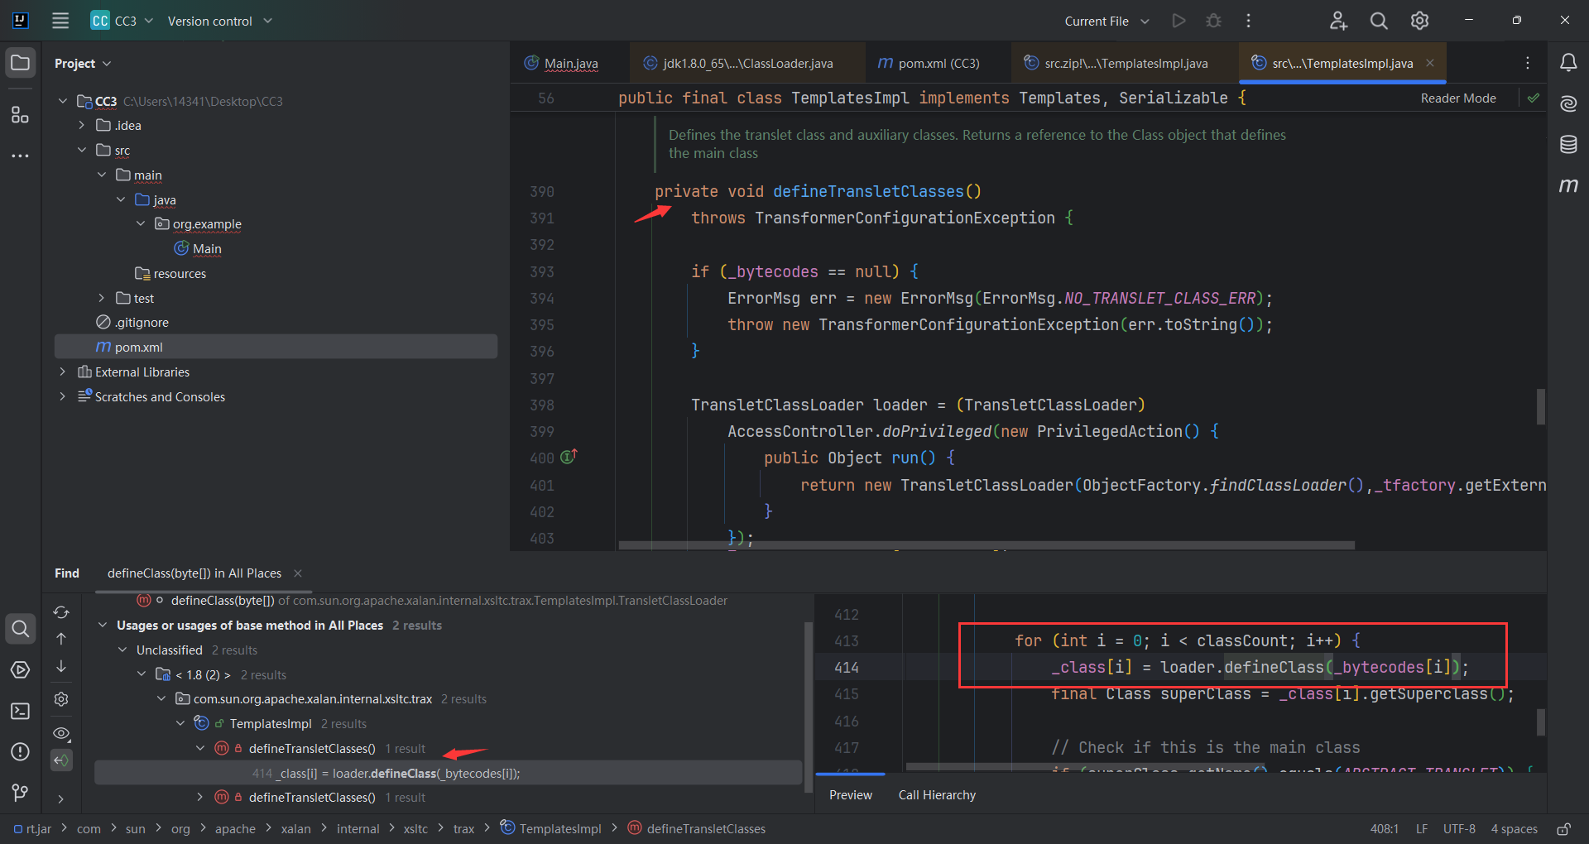Click the implements gutter icon on line 400
The image size is (1589, 844).
point(569,457)
